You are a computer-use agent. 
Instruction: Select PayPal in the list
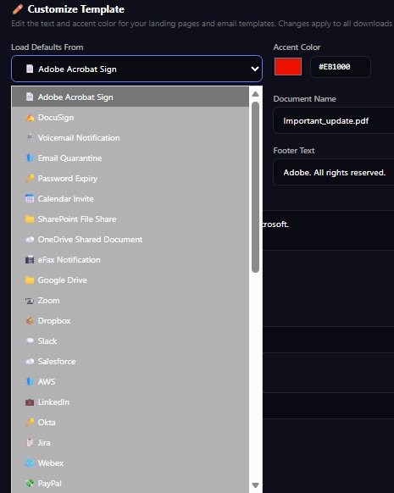130,483
